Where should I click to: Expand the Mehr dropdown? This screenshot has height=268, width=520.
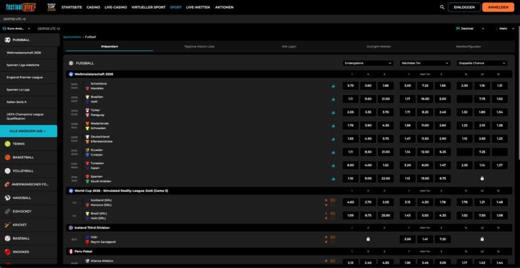505,28
